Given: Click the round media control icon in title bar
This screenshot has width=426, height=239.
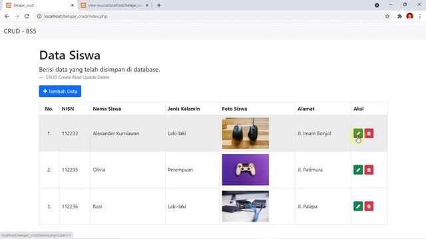Looking at the screenshot, I should [x=377, y=5].
